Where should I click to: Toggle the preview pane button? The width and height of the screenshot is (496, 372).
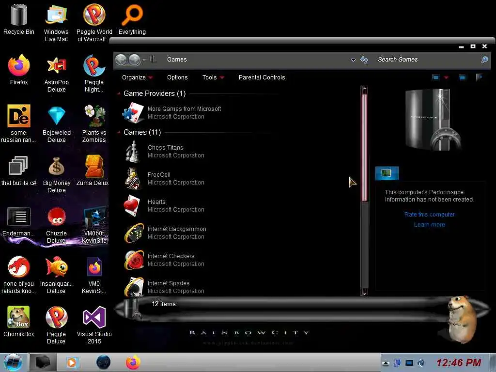click(x=462, y=77)
